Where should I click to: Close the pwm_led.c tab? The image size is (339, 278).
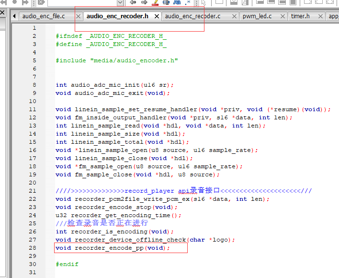(x=282, y=16)
